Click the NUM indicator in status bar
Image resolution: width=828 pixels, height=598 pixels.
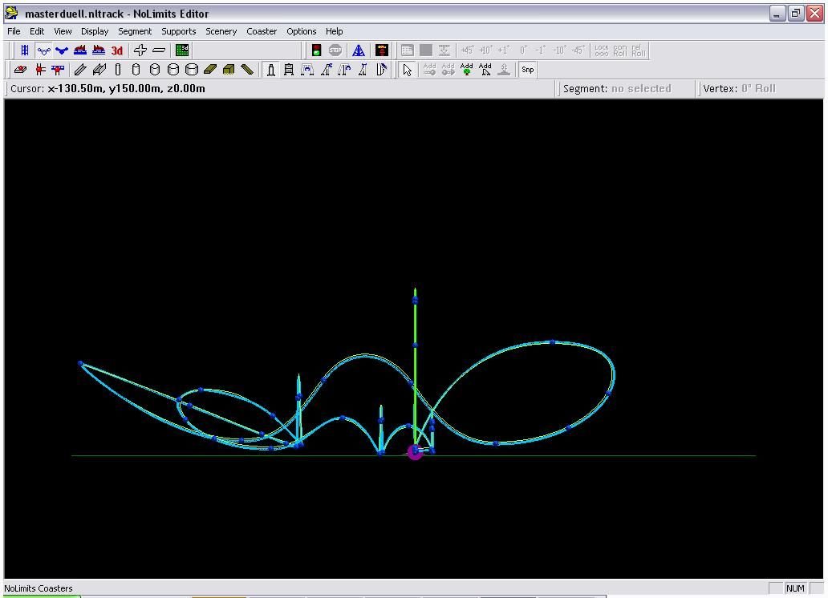(795, 588)
